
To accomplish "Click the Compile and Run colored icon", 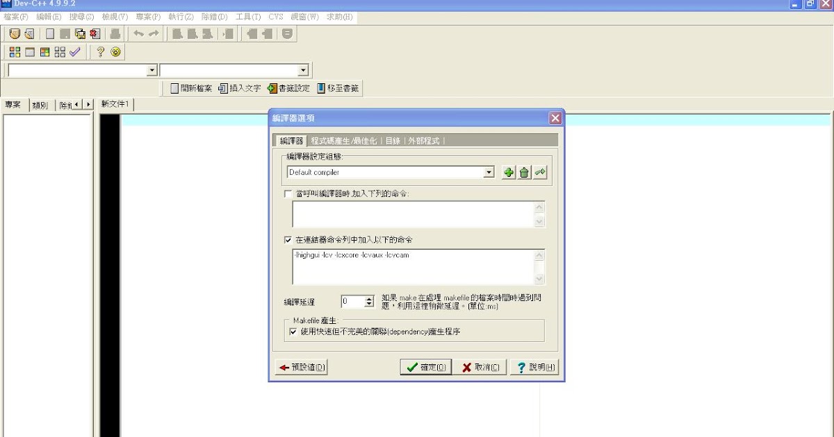I will click(44, 52).
